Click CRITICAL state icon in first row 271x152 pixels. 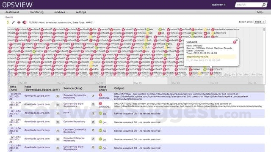(x=100, y=95)
